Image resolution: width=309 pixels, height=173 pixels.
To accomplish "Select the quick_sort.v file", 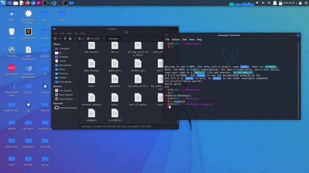I will [115, 65].
